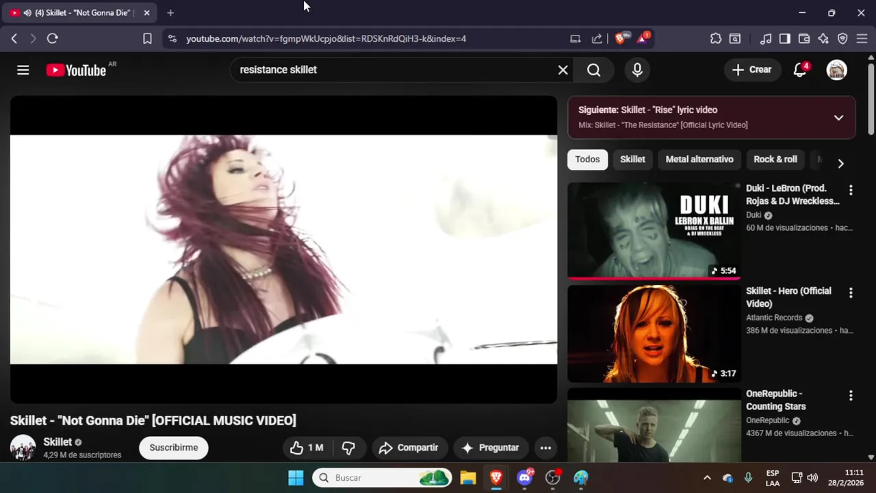Play OneRepublic Counting Stars thumbnail
Viewport: 876px width, 493px height.
(x=654, y=425)
